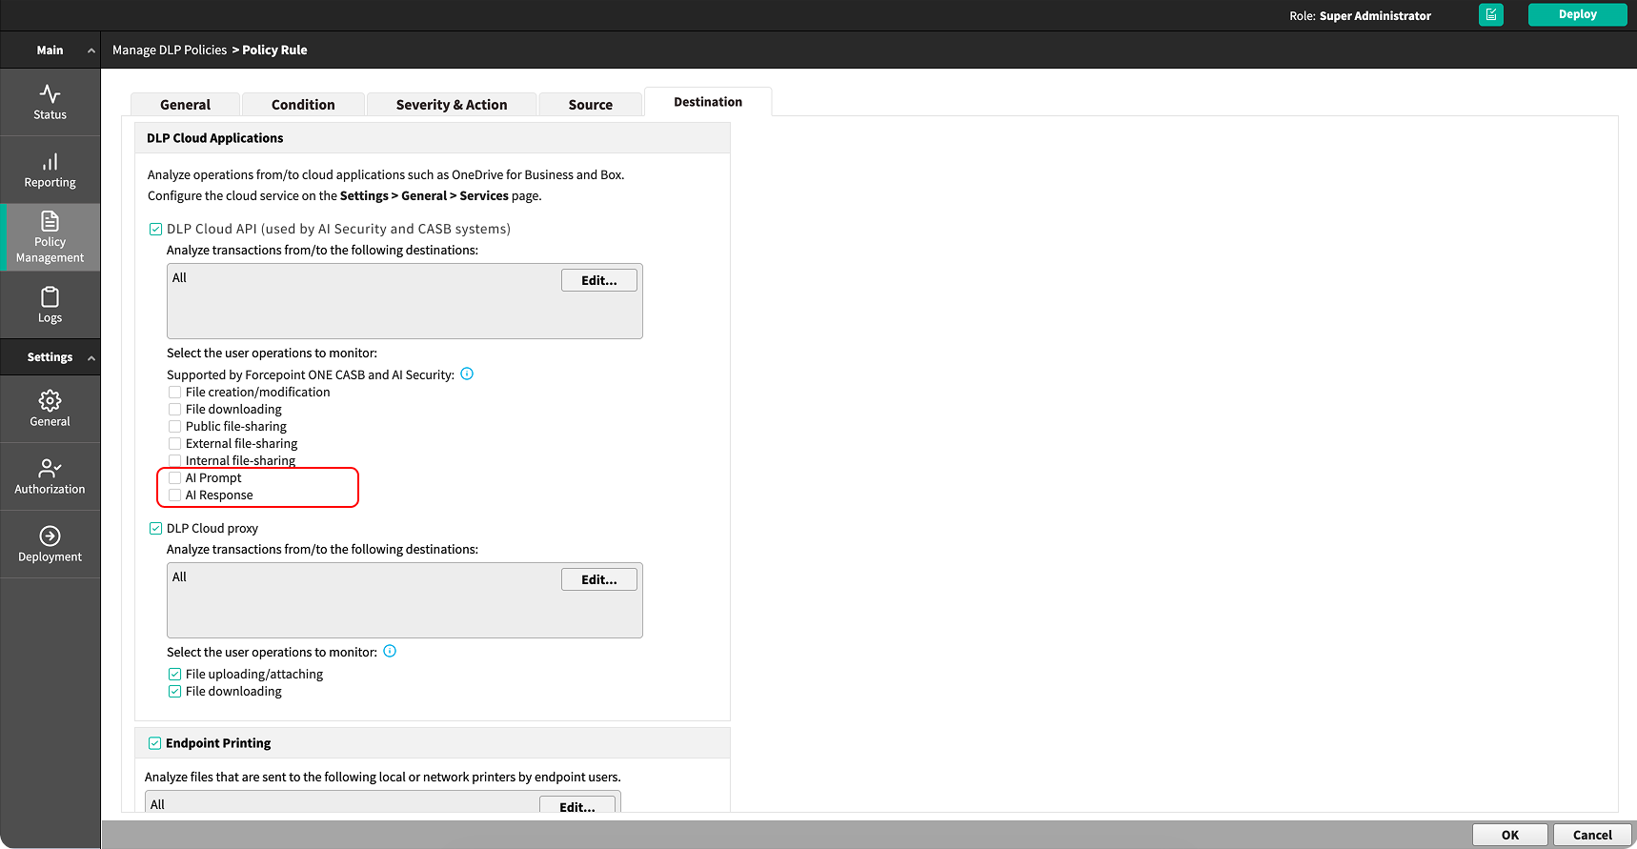The height and width of the screenshot is (849, 1637).
Task: Click the green clipboard icon near Deploy
Action: [x=1491, y=14]
